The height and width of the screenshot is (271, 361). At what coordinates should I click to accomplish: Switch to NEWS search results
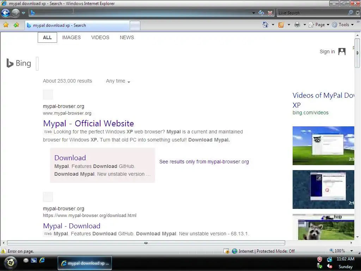click(x=127, y=37)
